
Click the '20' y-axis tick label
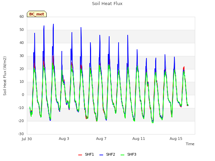click(x=21, y=69)
